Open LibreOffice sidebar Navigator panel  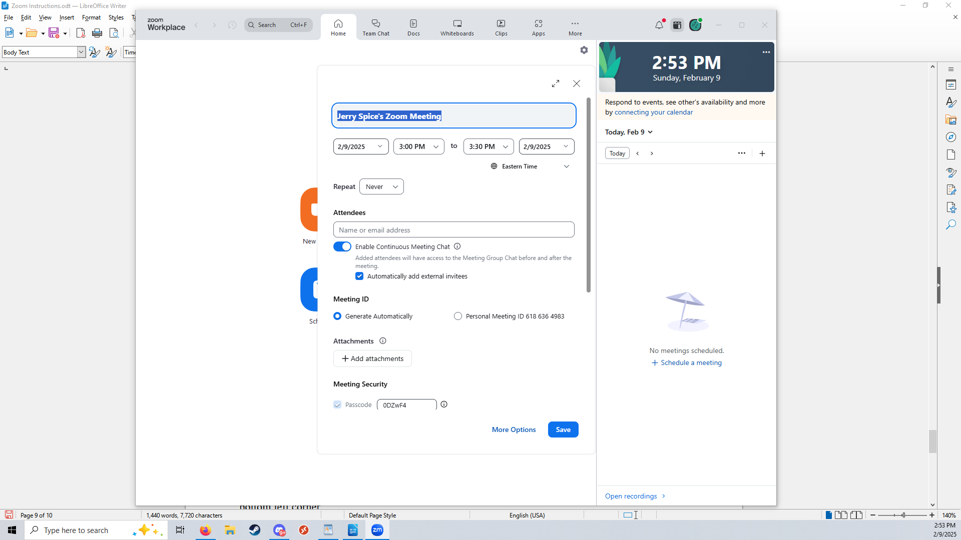[x=951, y=137]
